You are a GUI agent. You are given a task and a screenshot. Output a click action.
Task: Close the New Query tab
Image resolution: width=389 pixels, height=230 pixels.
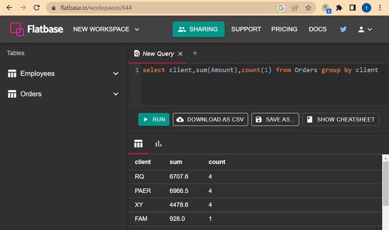pyautogui.click(x=180, y=54)
